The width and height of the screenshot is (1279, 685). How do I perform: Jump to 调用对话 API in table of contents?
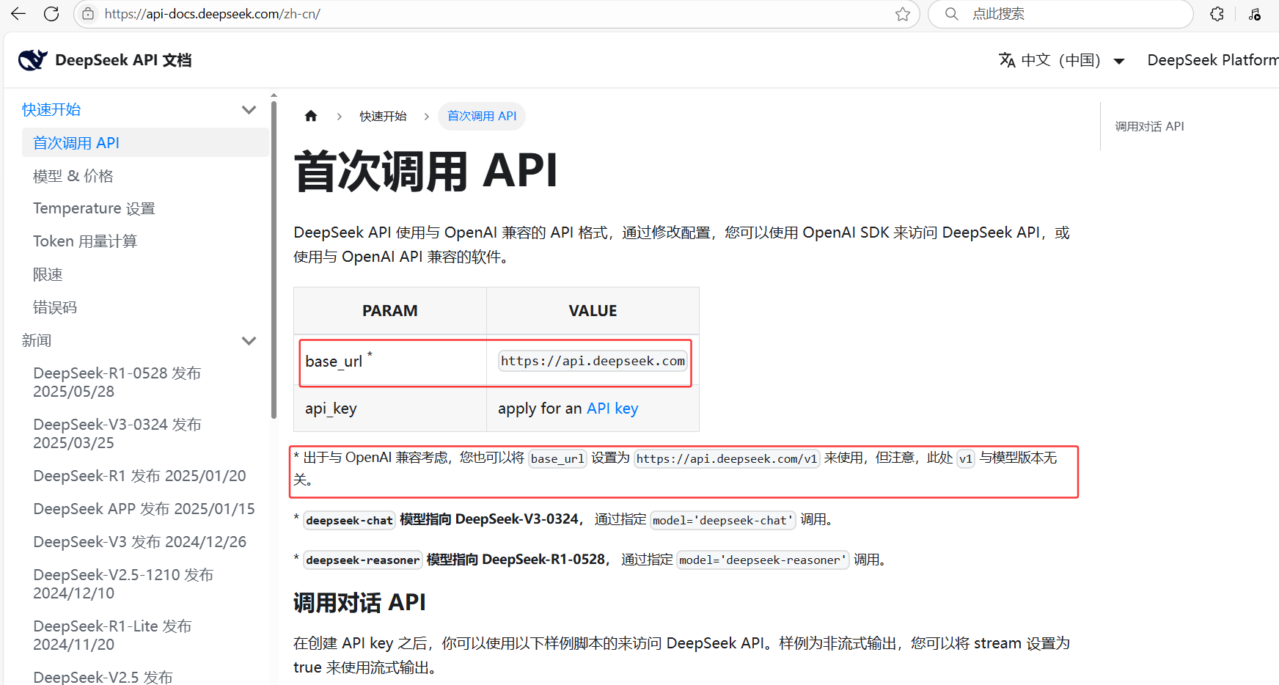1149,126
